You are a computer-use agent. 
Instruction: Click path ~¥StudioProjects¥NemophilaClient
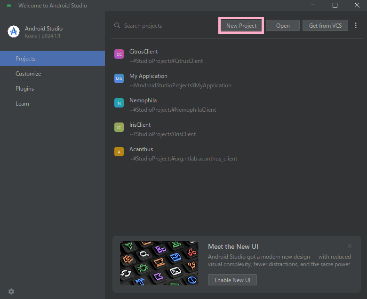point(173,110)
